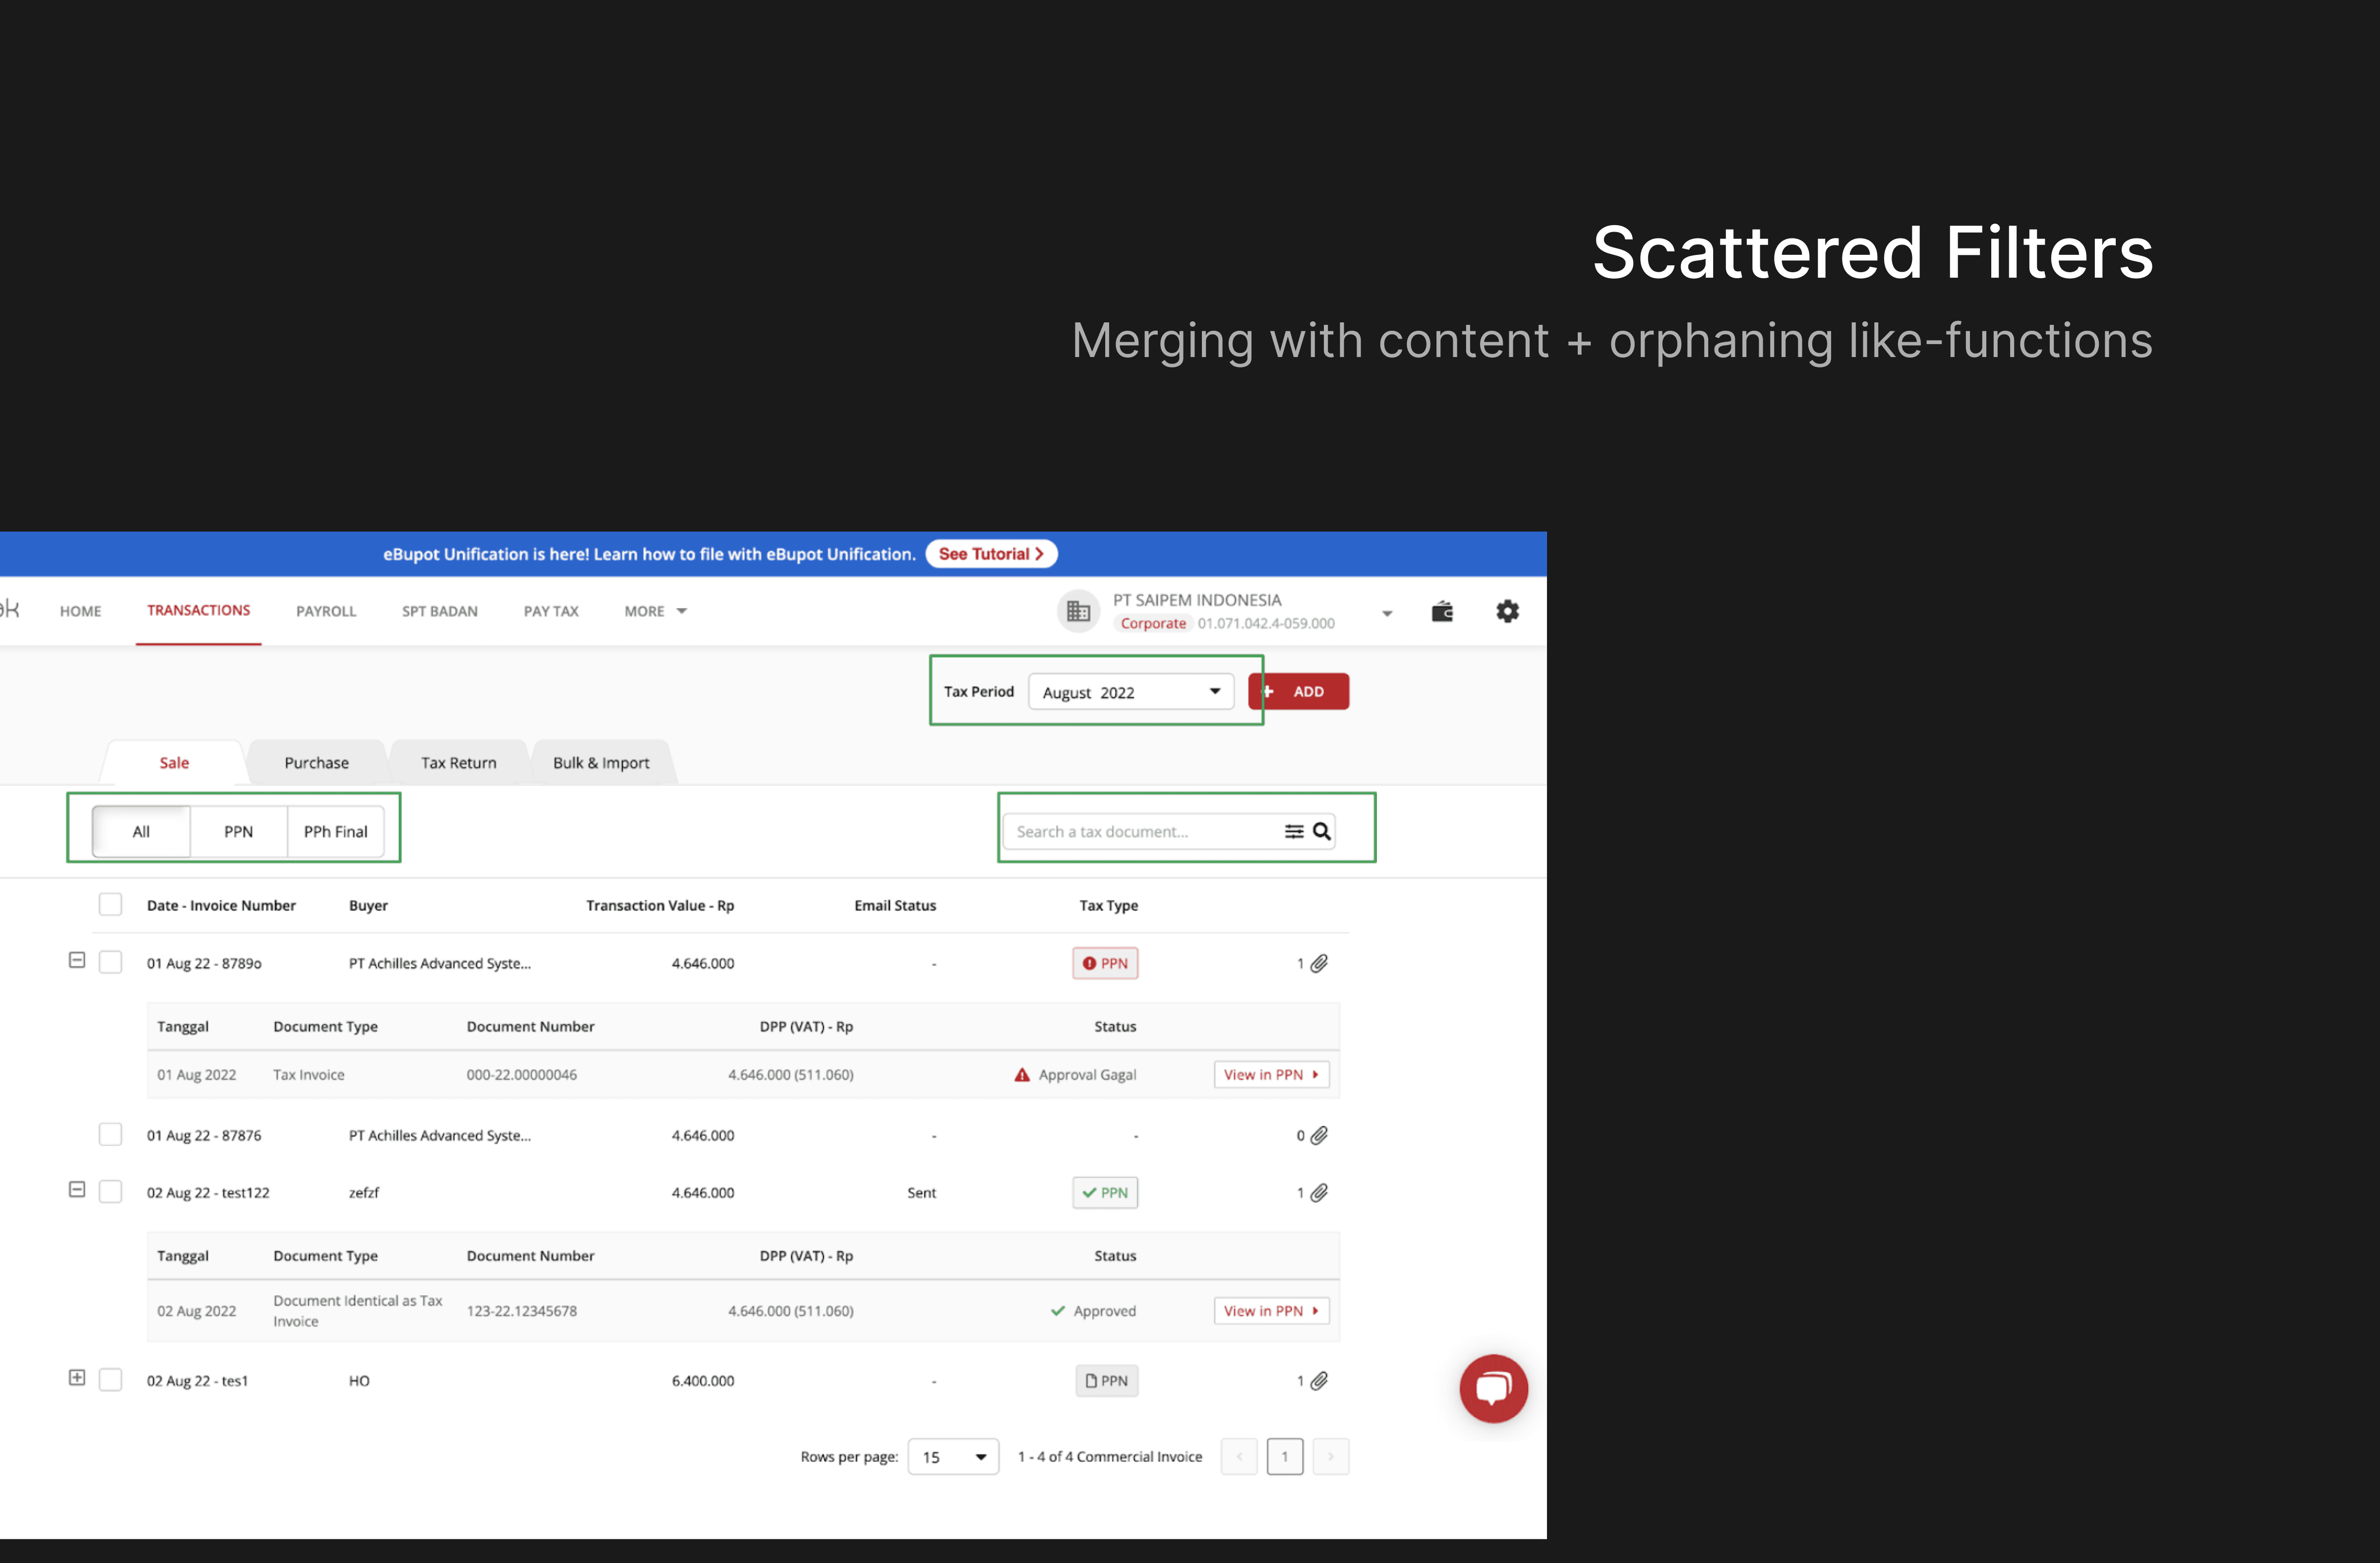Open the PAYROLL menu item
This screenshot has height=1563, width=2380.
click(326, 611)
